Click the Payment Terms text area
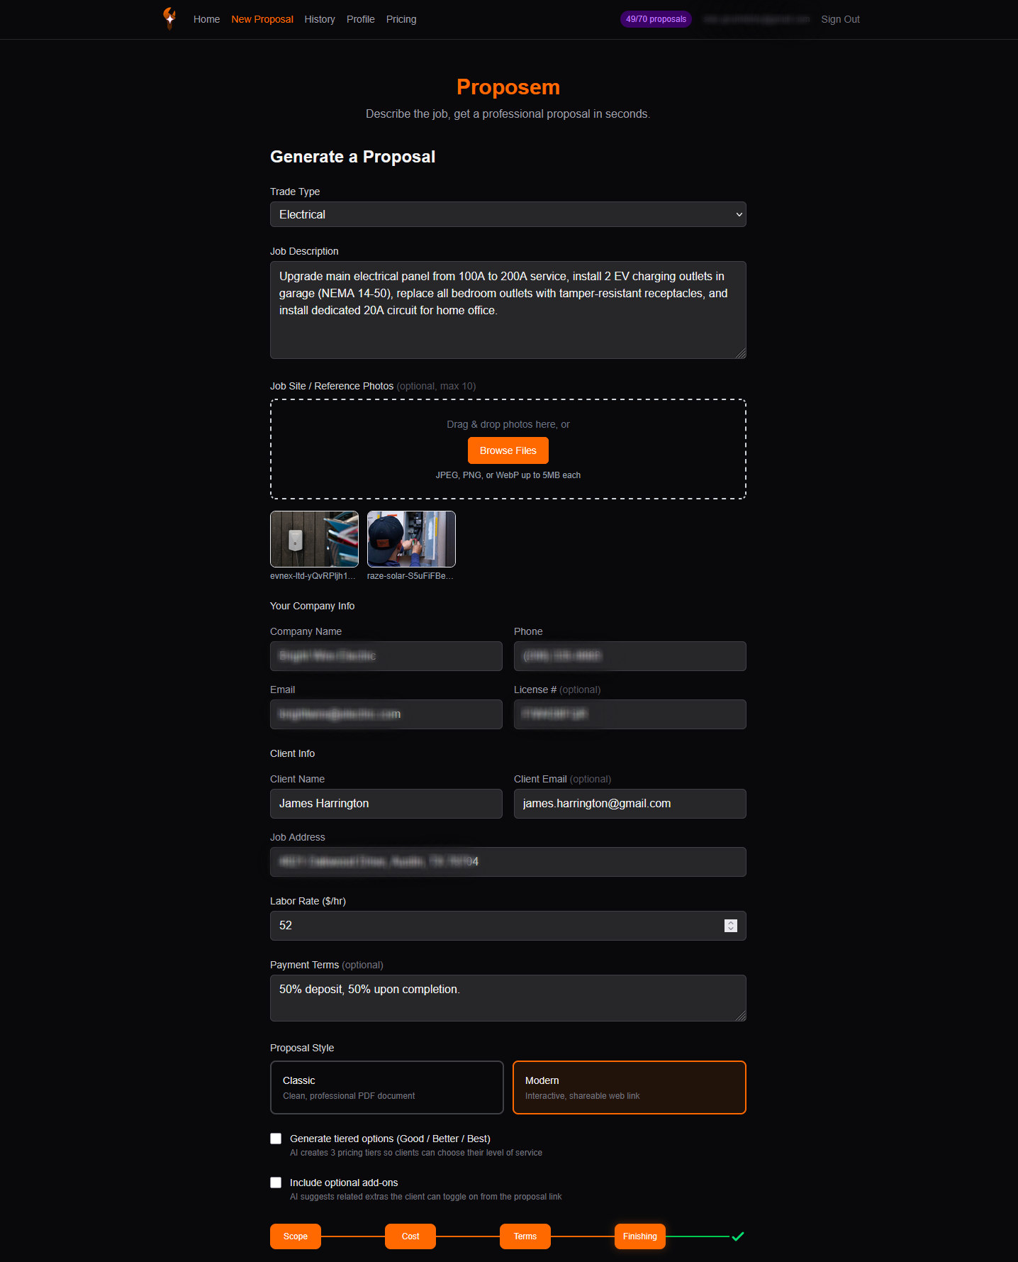 (x=508, y=998)
